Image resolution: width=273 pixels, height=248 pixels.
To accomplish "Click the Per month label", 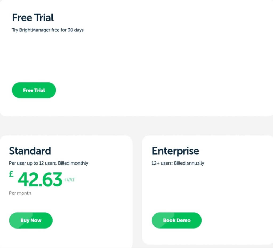I will pyautogui.click(x=20, y=193).
